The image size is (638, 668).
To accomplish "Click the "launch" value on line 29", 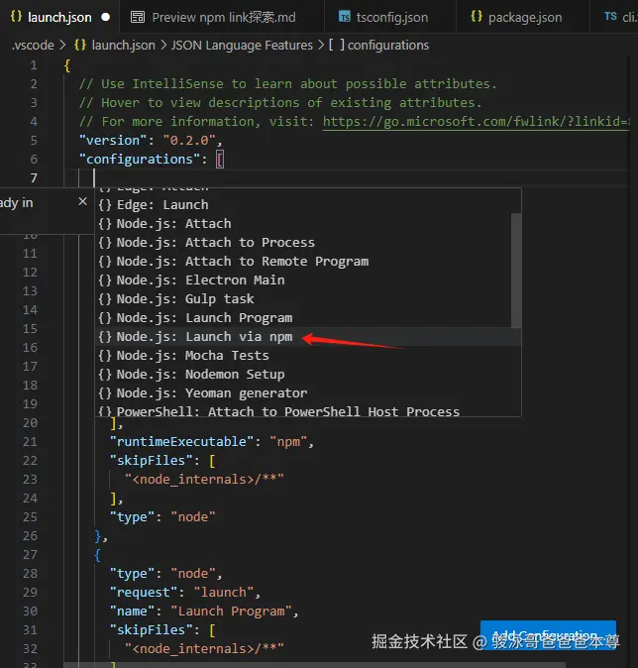I will pyautogui.click(x=224, y=593).
